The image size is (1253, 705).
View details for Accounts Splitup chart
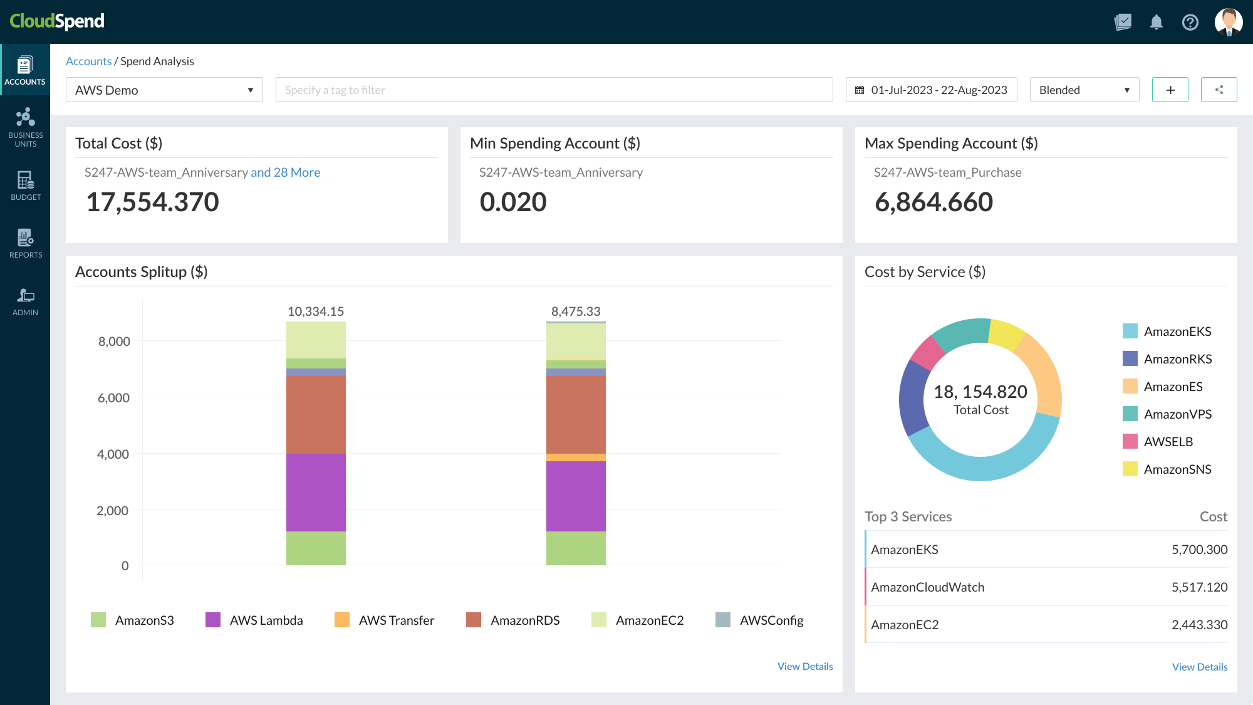804,666
